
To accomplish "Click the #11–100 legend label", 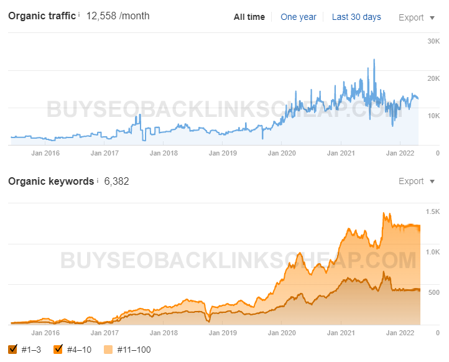I will point(134,350).
